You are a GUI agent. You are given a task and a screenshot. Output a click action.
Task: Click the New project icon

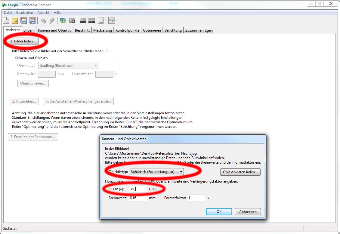6,20
